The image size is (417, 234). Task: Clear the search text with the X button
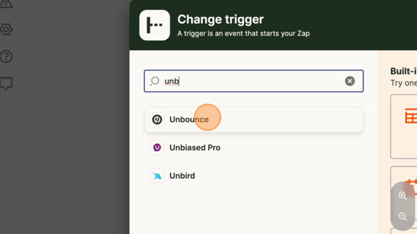point(350,81)
